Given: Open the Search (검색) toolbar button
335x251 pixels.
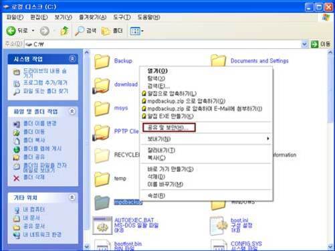Looking at the screenshot, I should (x=86, y=31).
